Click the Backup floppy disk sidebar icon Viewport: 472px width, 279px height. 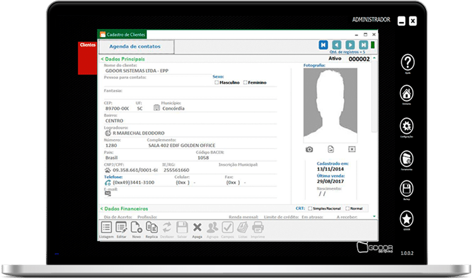pos(408,188)
